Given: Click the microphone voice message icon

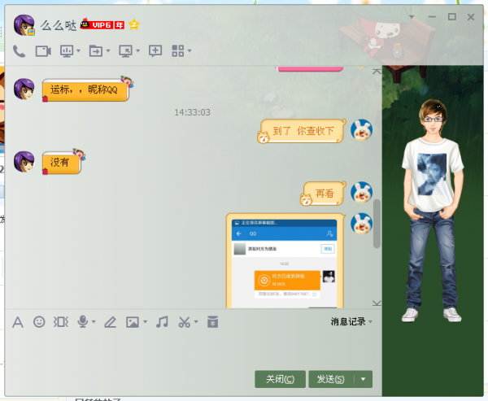Looking at the screenshot, I should click(82, 322).
